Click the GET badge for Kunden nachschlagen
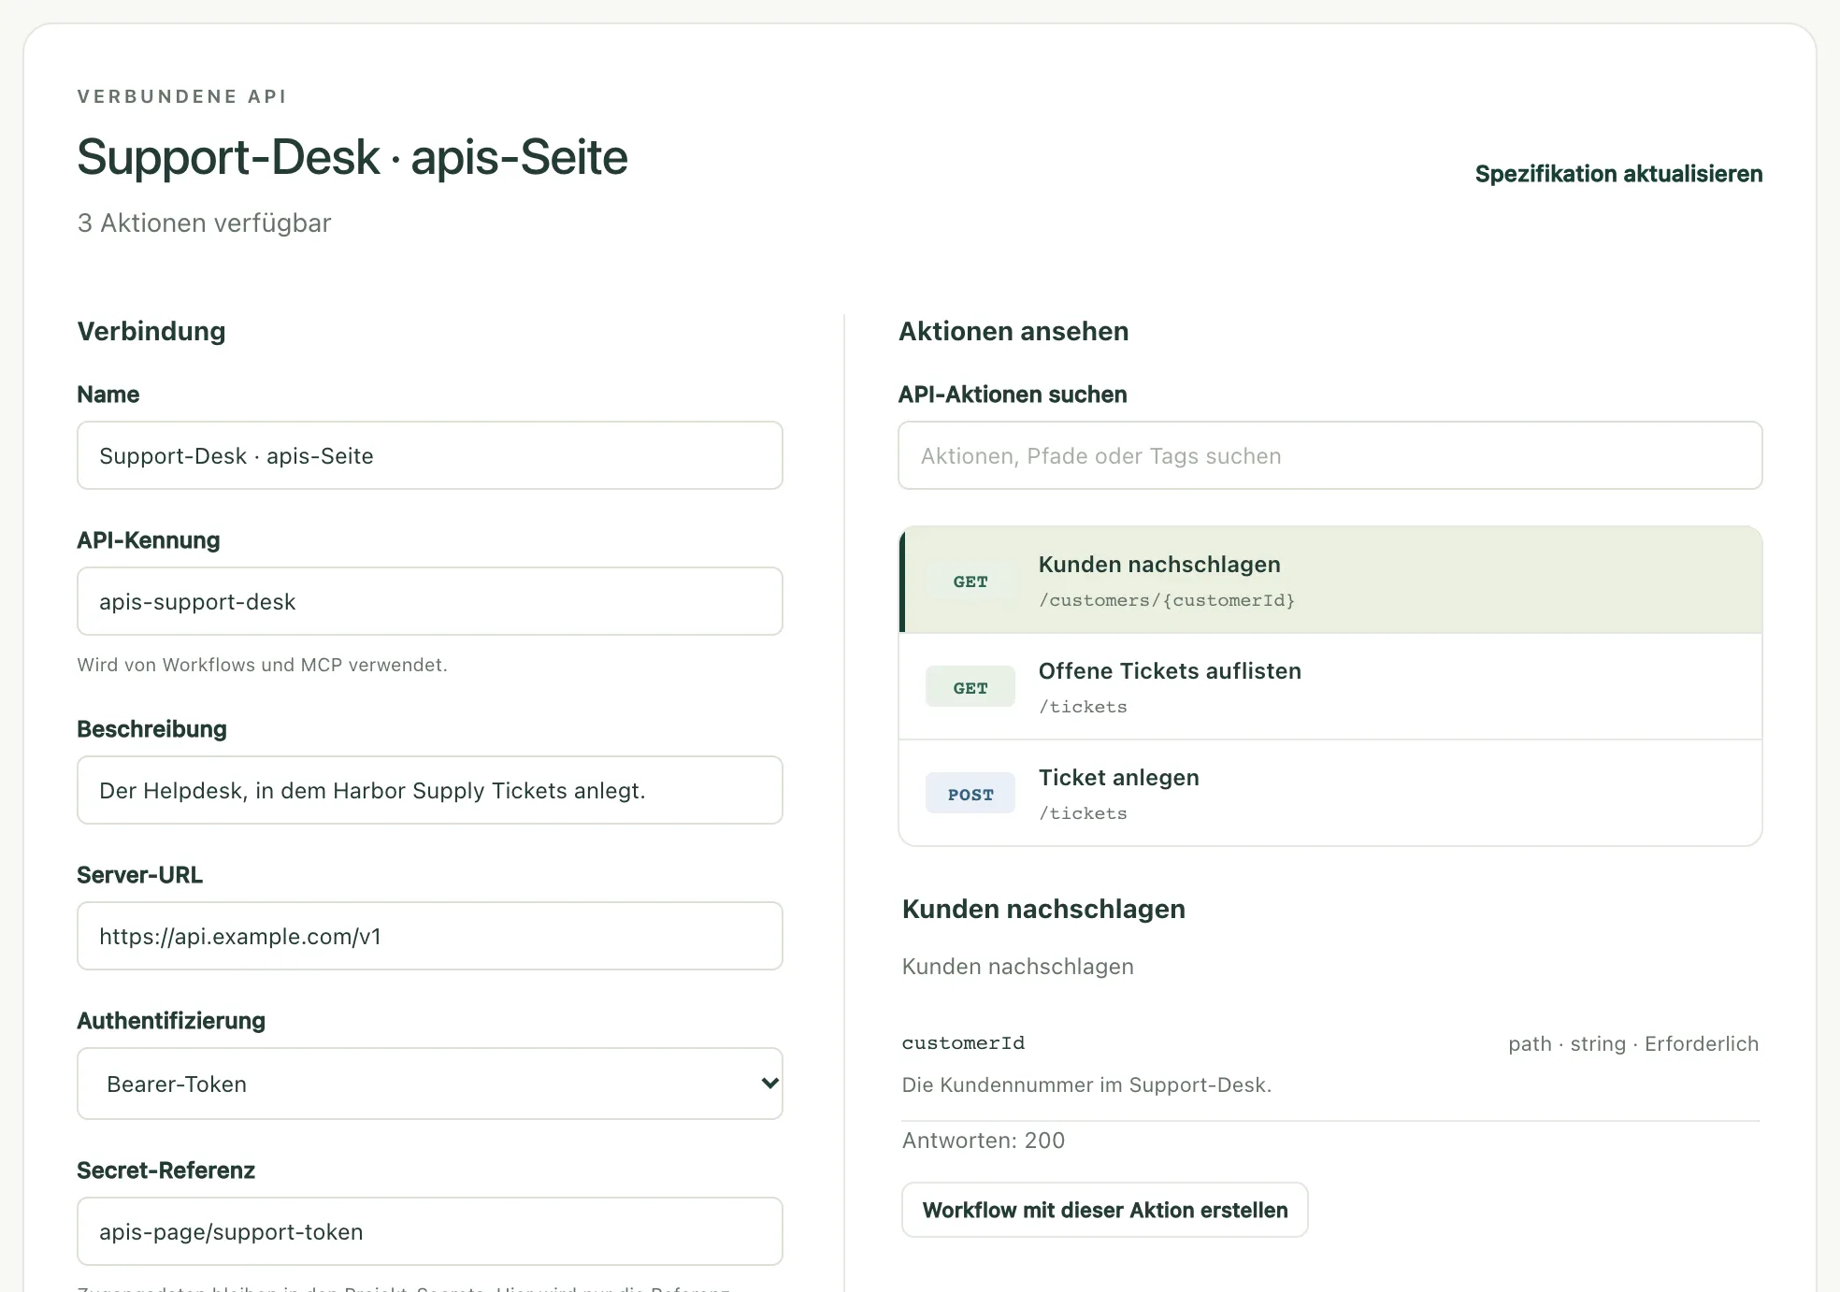The width and height of the screenshot is (1840, 1292). point(970,581)
